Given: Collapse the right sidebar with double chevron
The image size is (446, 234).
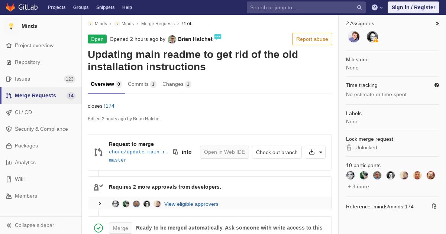Looking at the screenshot, I should coord(437,23).
